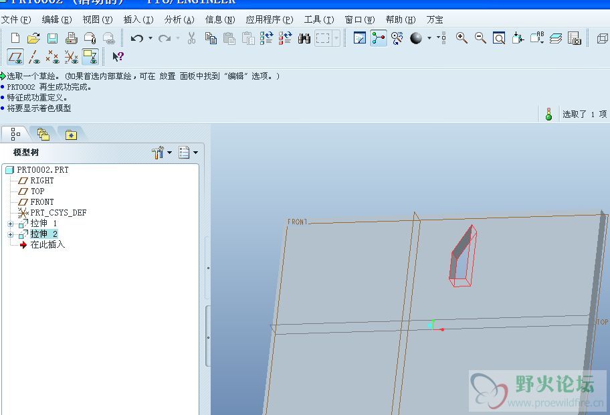Select PRT_CSYS_DEF in the model tree
This screenshot has width=610, height=415.
click(x=58, y=213)
